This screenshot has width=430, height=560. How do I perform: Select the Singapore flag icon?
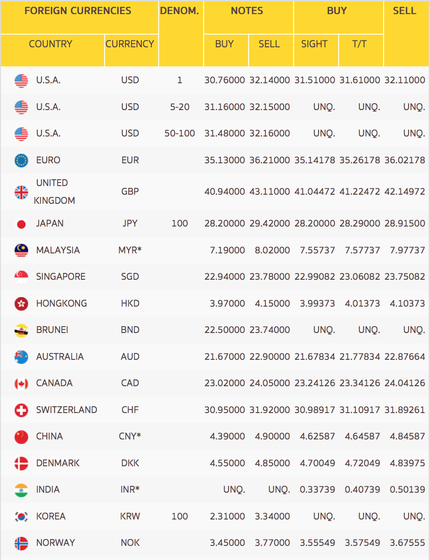pyautogui.click(x=21, y=277)
